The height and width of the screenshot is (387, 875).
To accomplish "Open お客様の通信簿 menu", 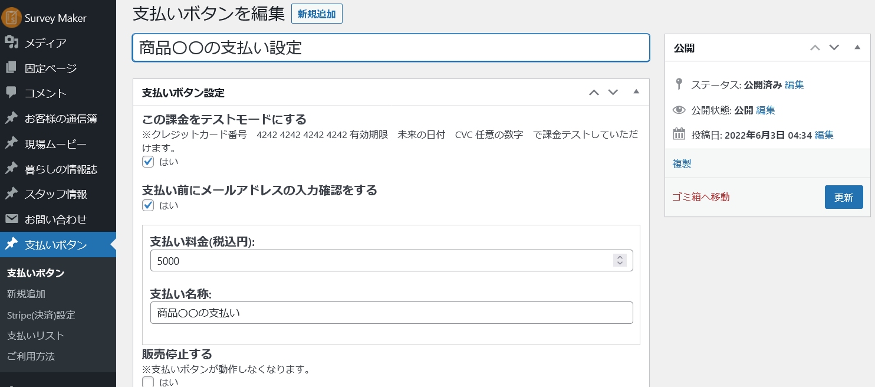I will tap(58, 118).
